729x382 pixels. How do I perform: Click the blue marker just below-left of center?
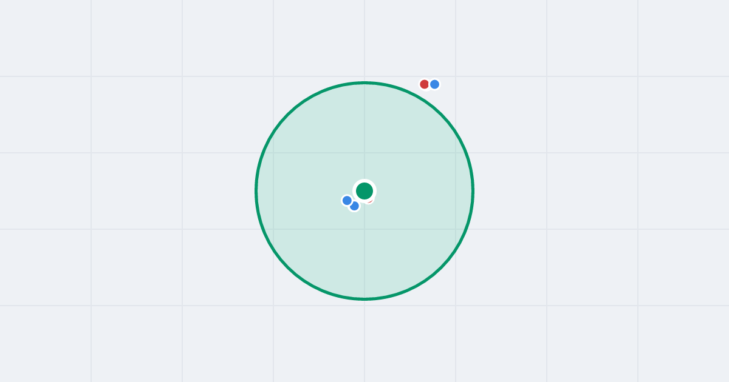point(354,206)
